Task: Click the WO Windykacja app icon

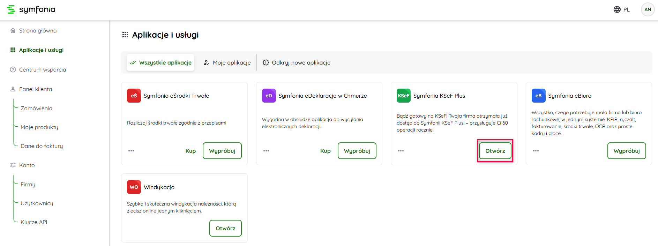Action: (x=134, y=187)
